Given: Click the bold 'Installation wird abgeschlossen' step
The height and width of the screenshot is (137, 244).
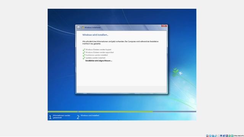Looking at the screenshot, I should click(x=99, y=61).
